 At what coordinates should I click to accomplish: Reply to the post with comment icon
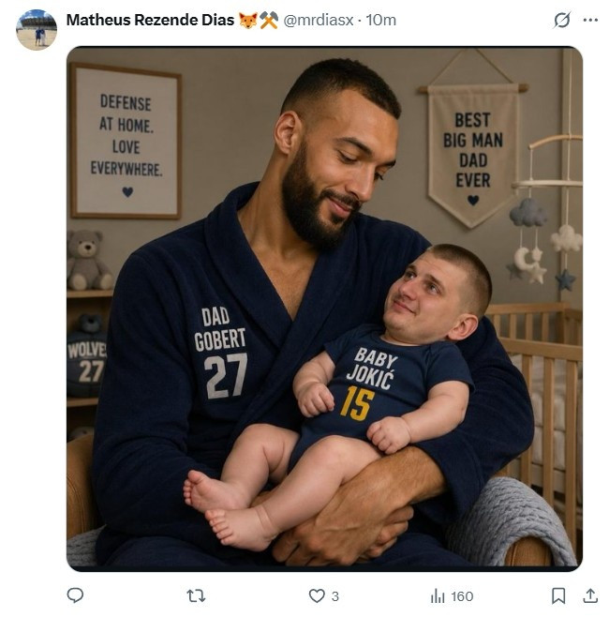[x=76, y=595]
